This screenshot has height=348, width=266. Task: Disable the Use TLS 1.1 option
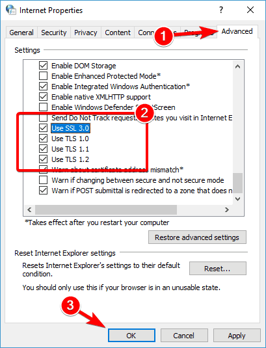(x=43, y=149)
